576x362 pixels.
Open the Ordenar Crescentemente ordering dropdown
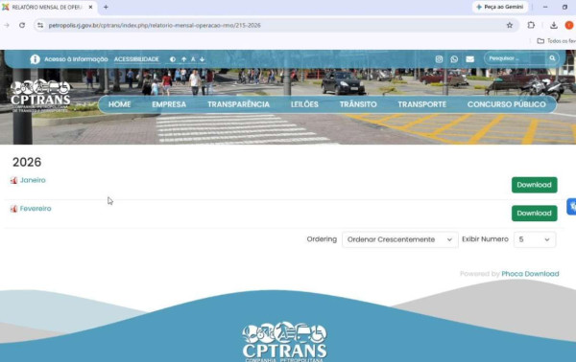coord(399,239)
